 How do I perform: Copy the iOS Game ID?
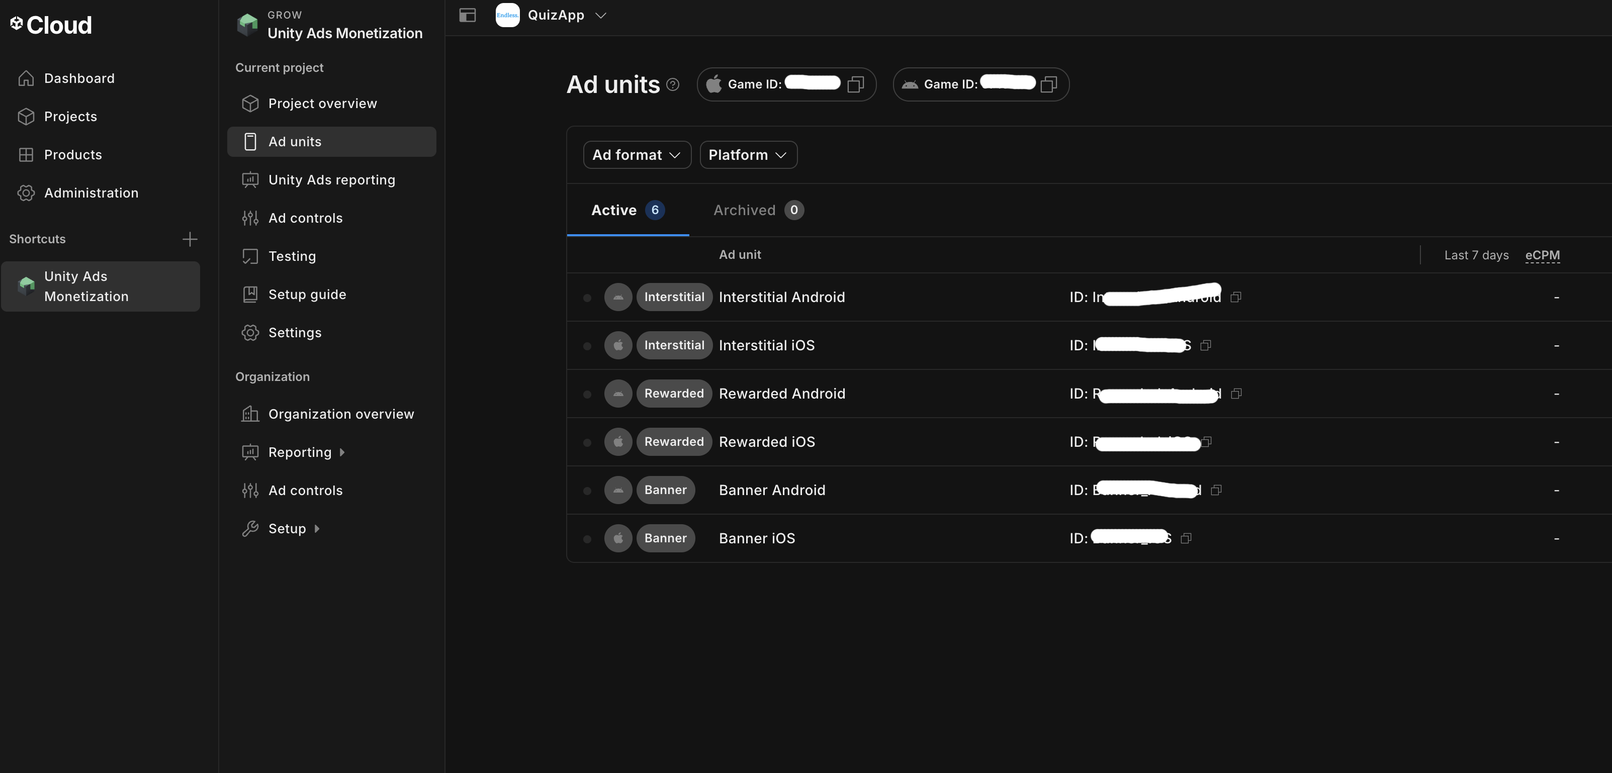855,84
